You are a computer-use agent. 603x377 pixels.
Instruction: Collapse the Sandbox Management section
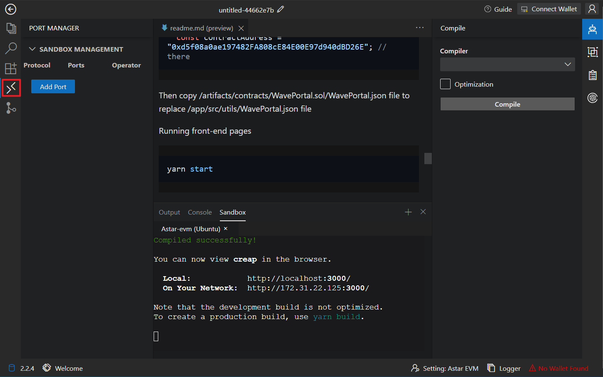click(32, 49)
